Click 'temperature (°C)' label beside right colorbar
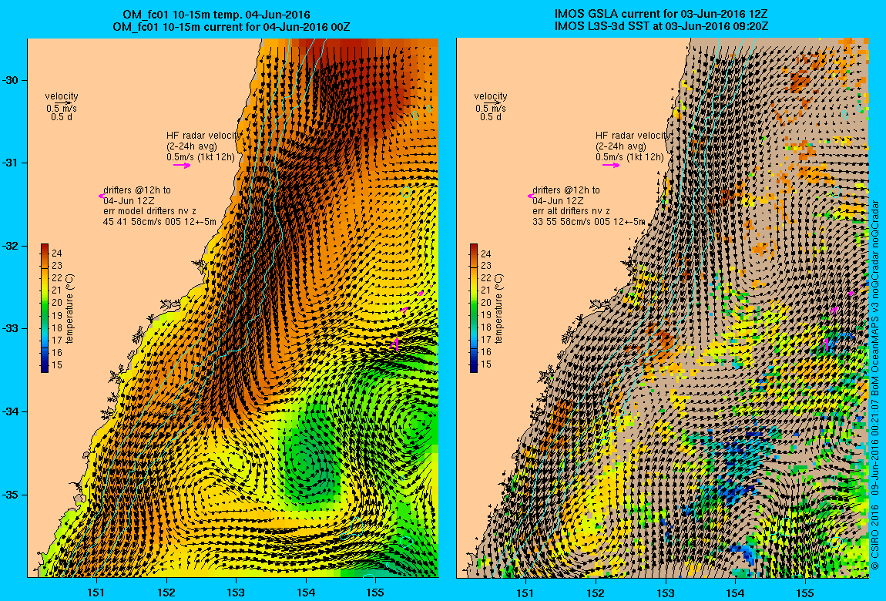Viewport: 886px width, 601px height. 499,308
